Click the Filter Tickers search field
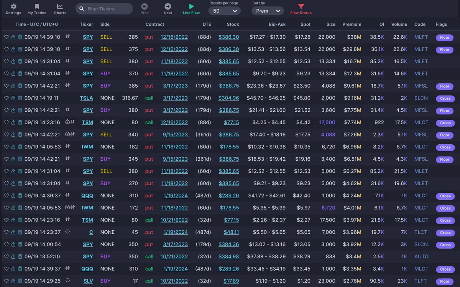This screenshot has height=287, width=460. (x=104, y=8)
